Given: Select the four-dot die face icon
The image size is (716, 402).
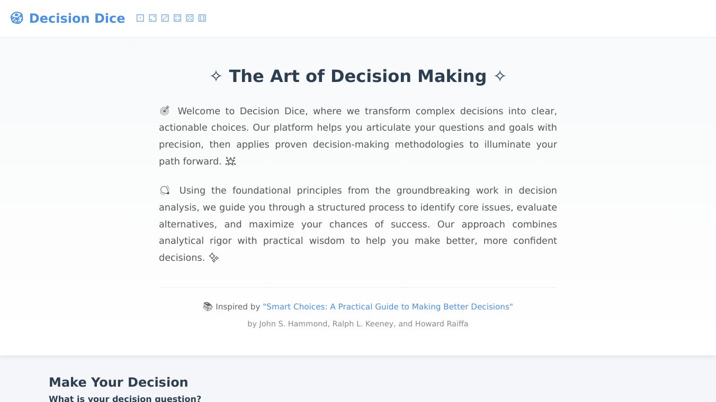Looking at the screenshot, I should tap(177, 18).
